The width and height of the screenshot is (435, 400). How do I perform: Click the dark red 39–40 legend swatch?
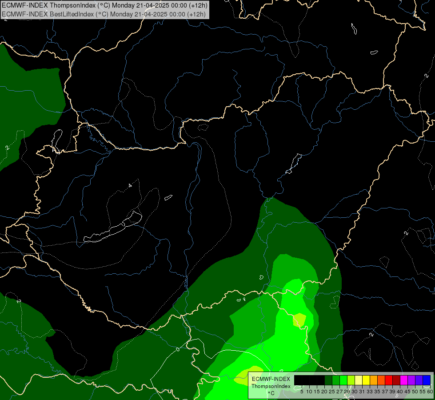click(396, 380)
